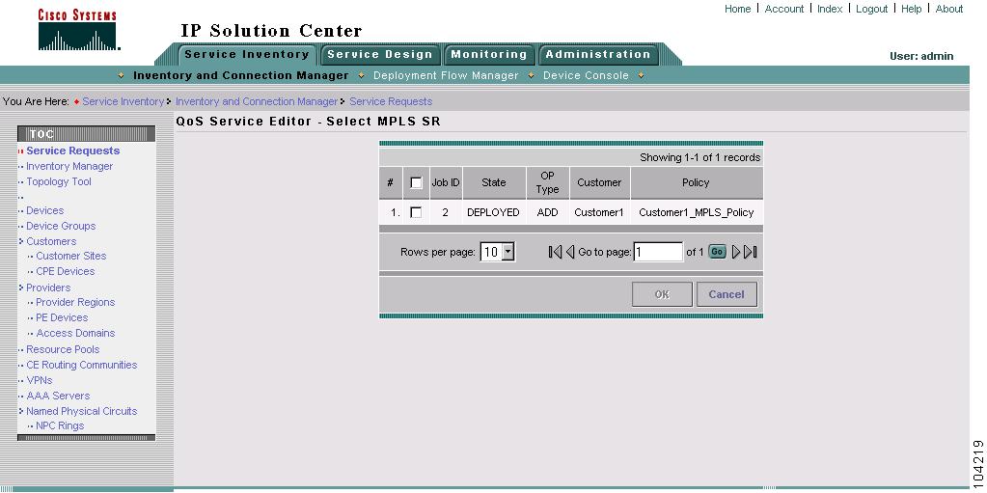Click the DEPLOYED state cell

coord(494,213)
